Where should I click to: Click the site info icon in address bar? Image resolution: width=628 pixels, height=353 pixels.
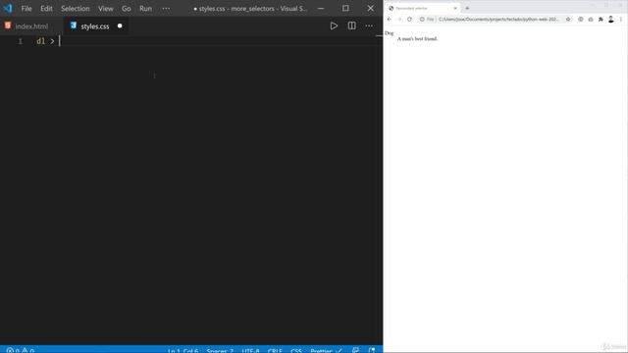[422, 20]
